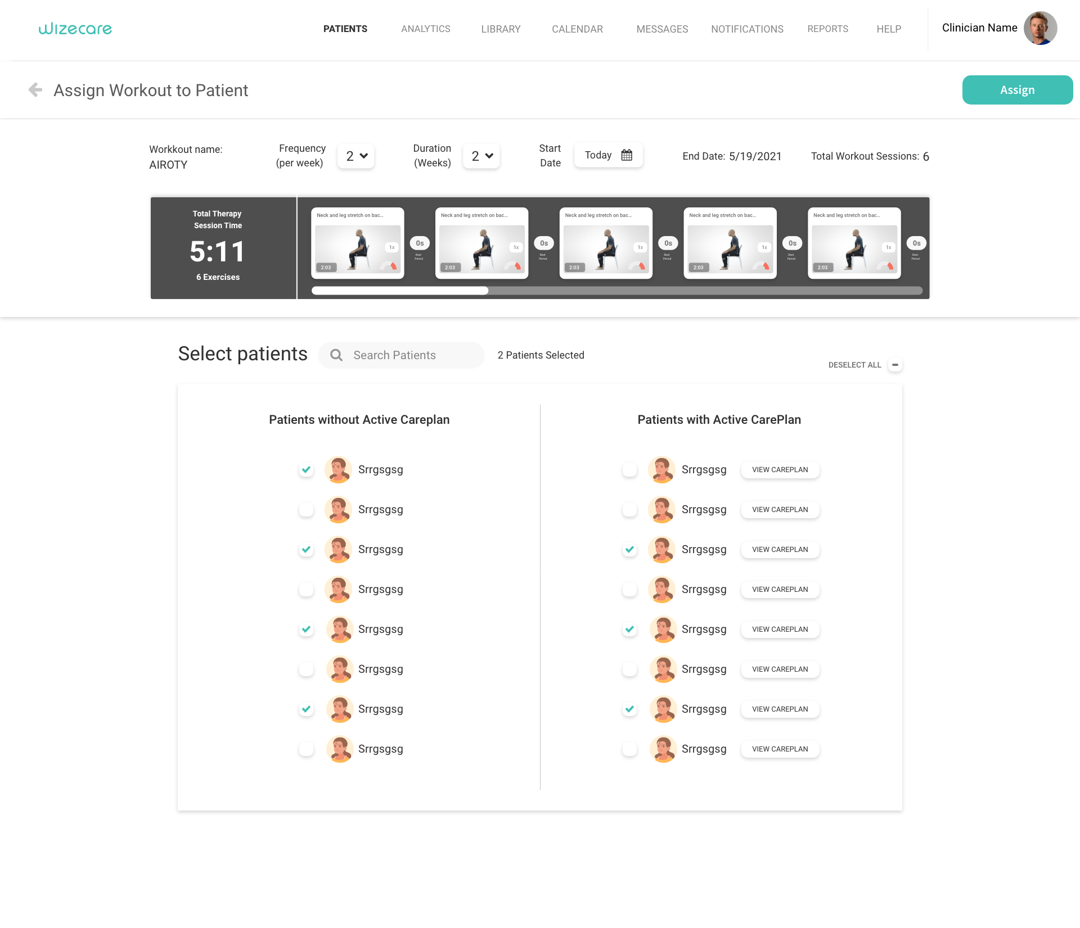Open the Reports tab
This screenshot has height=928, width=1080.
pos(827,29)
